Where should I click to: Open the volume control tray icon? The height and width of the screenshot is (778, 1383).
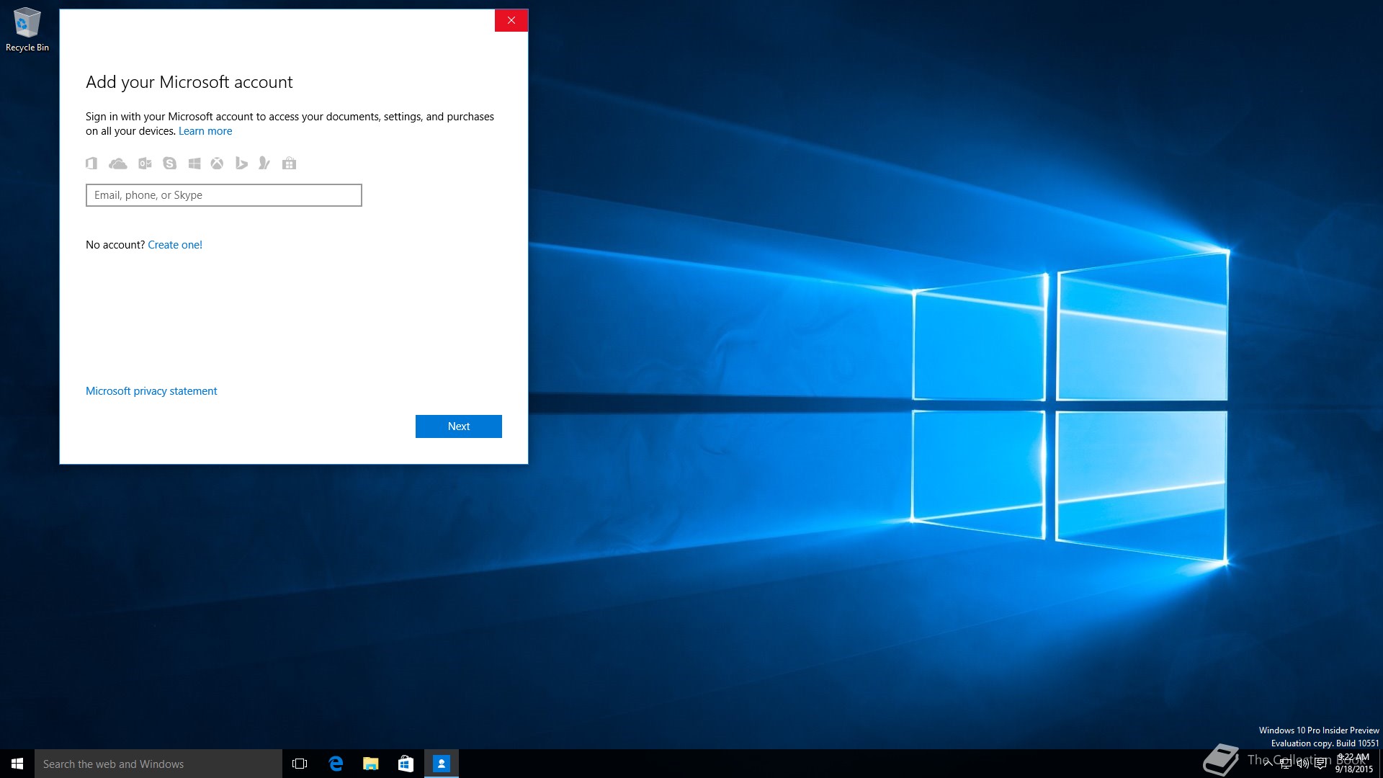[x=1303, y=764]
